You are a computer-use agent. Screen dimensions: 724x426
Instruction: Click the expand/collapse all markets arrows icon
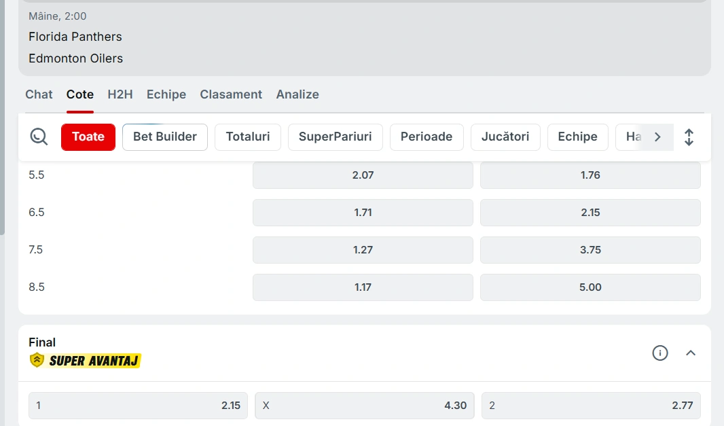coord(689,137)
